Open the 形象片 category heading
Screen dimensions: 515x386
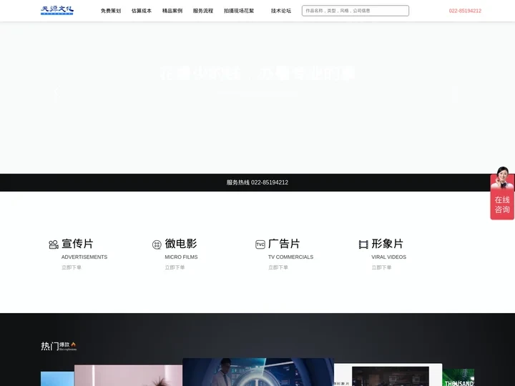[387, 244]
